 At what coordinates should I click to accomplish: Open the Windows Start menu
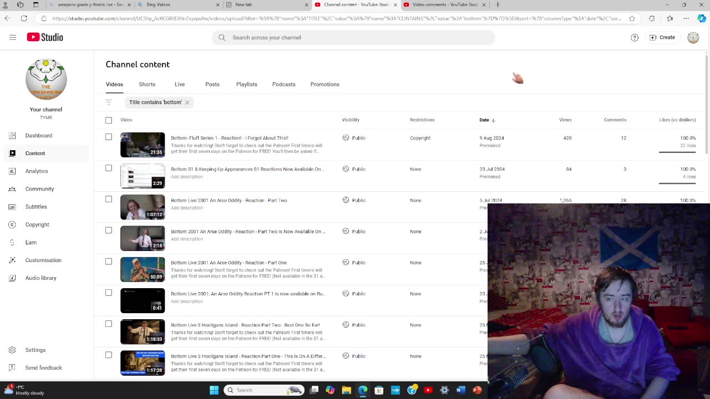pyautogui.click(x=214, y=390)
